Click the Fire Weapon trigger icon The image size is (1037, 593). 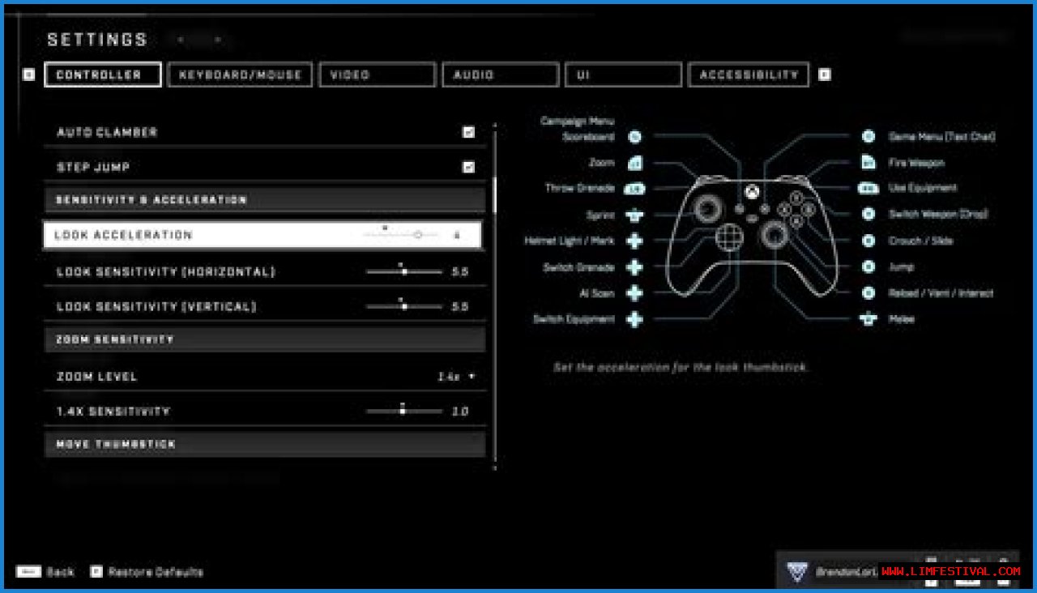868,163
